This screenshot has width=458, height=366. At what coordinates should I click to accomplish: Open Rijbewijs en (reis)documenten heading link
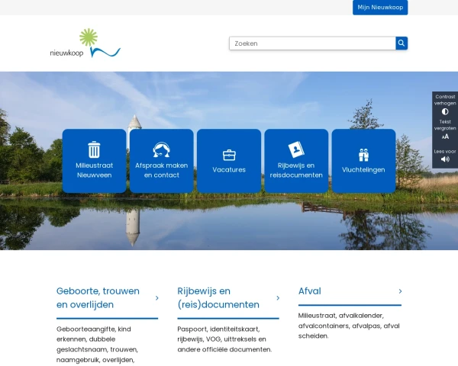[218, 297]
